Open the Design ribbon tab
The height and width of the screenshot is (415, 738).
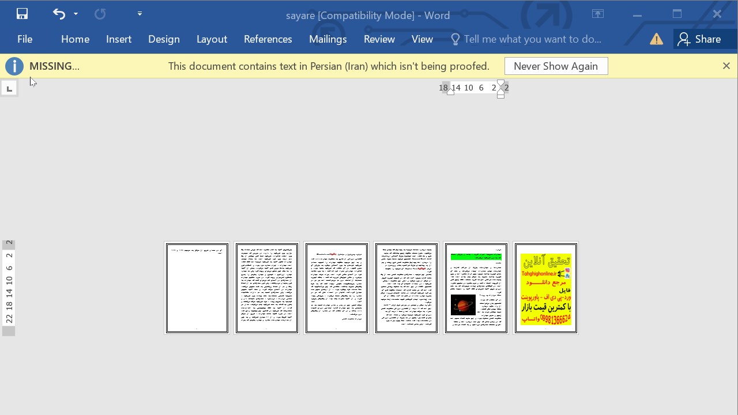point(164,39)
